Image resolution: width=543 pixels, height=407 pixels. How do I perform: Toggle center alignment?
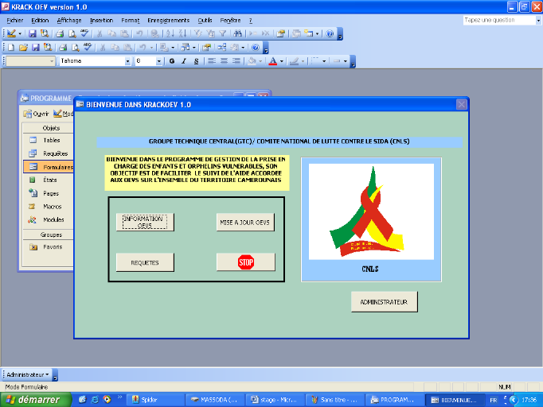coord(224,61)
